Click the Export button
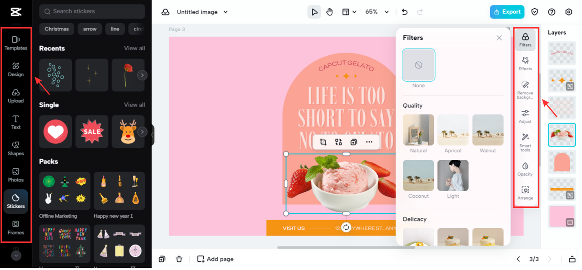This screenshot has height=270, width=582. click(507, 12)
